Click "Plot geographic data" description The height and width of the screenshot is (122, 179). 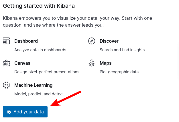[120, 72]
